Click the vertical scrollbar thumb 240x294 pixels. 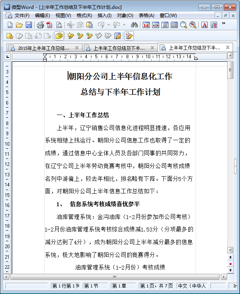(230, 70)
